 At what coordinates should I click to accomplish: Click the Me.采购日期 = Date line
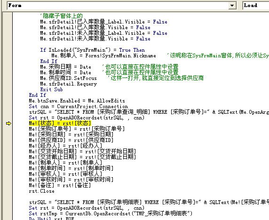pyautogui.click(x=66, y=67)
